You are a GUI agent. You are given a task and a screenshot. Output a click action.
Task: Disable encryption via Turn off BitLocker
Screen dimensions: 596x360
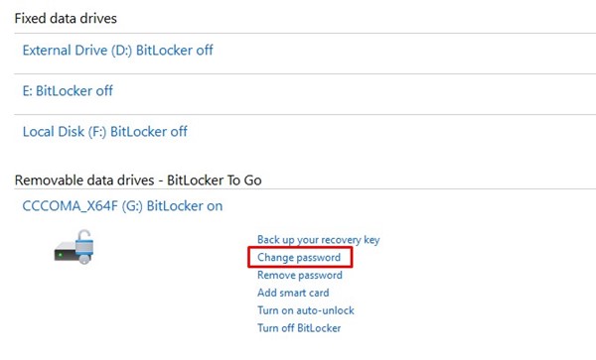(x=299, y=327)
